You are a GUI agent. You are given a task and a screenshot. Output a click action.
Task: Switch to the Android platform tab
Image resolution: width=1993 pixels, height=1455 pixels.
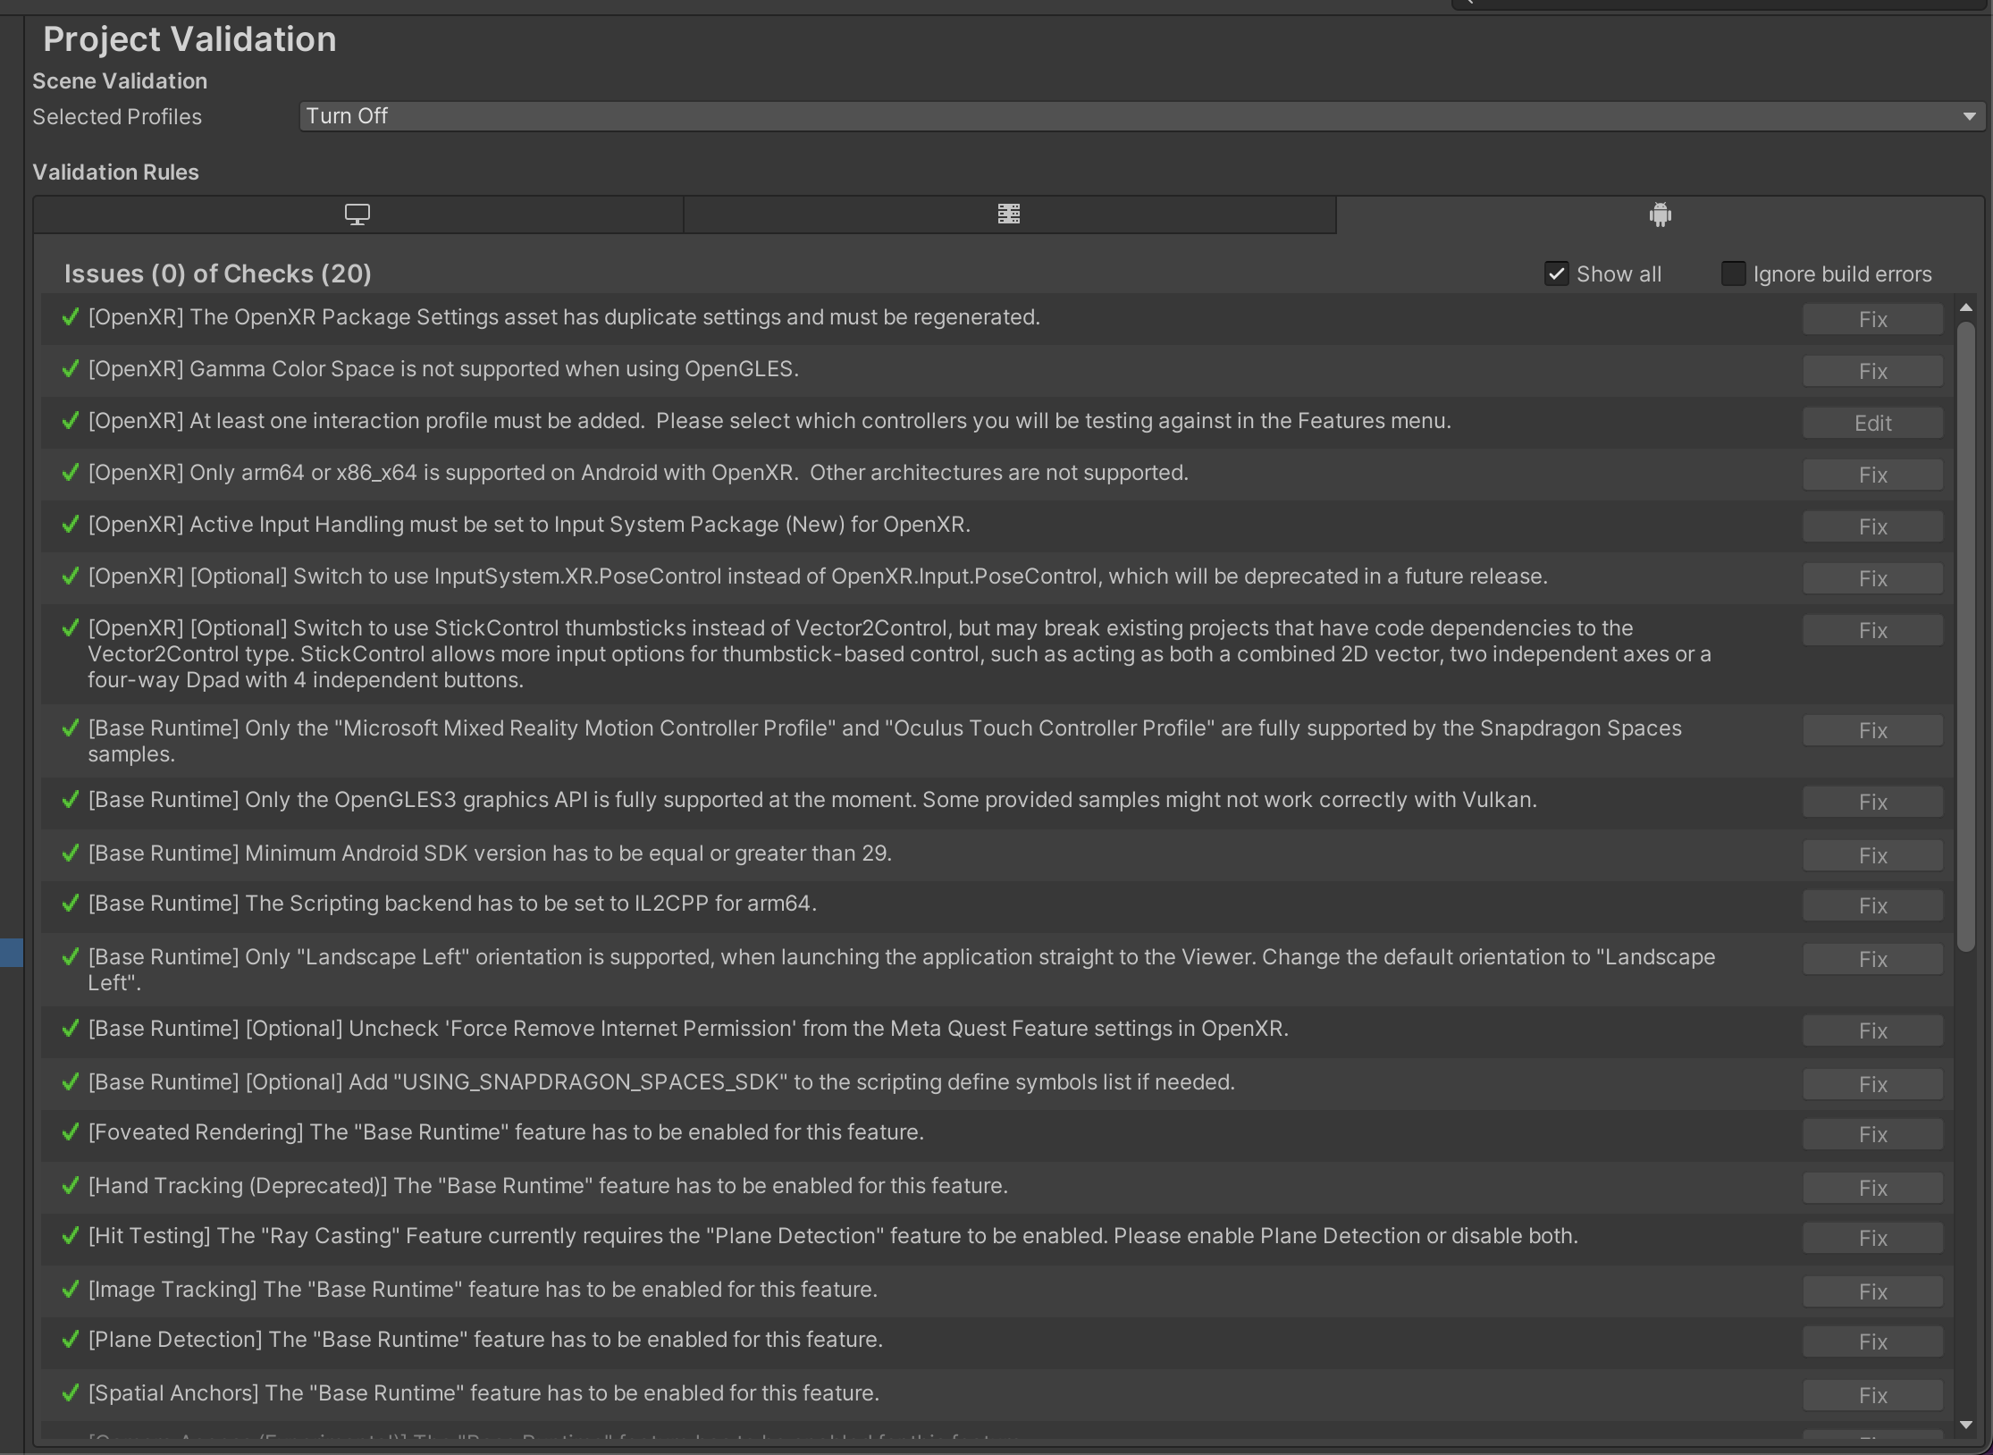[x=1660, y=214]
